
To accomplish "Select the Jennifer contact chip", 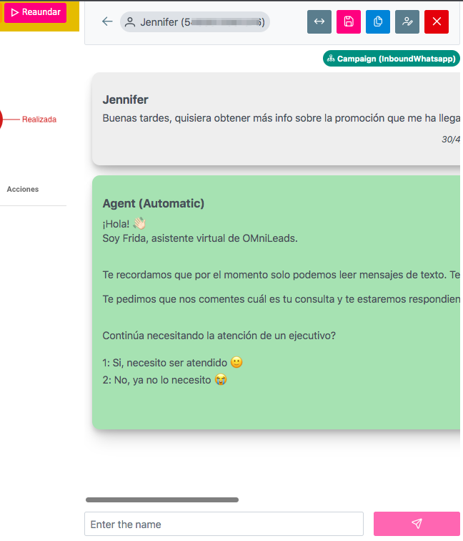I will (194, 22).
